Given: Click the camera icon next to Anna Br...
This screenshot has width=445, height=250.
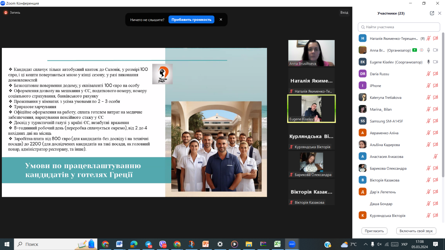Looking at the screenshot, I should tap(435, 50).
